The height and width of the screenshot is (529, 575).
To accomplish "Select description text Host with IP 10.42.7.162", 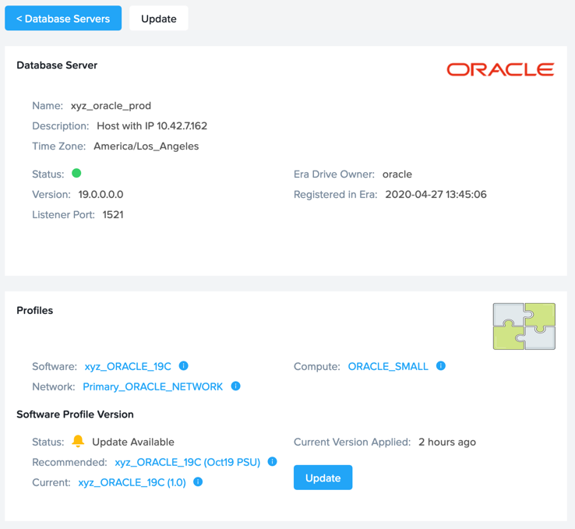I will click(x=152, y=125).
